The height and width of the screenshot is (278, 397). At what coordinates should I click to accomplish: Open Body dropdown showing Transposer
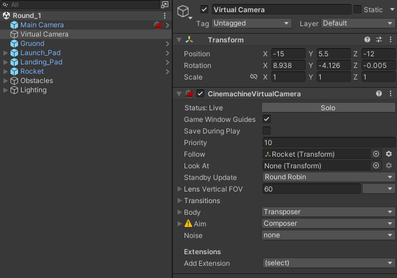click(x=329, y=212)
